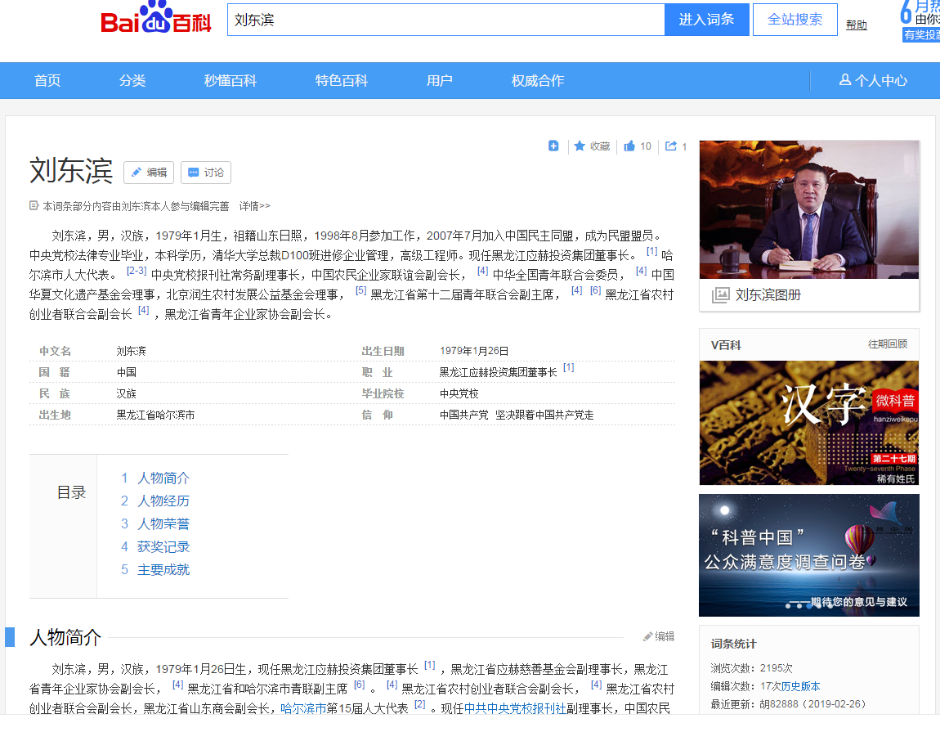Click citation [5] after 北京润生农村发展公益基金会理事

pos(361,290)
